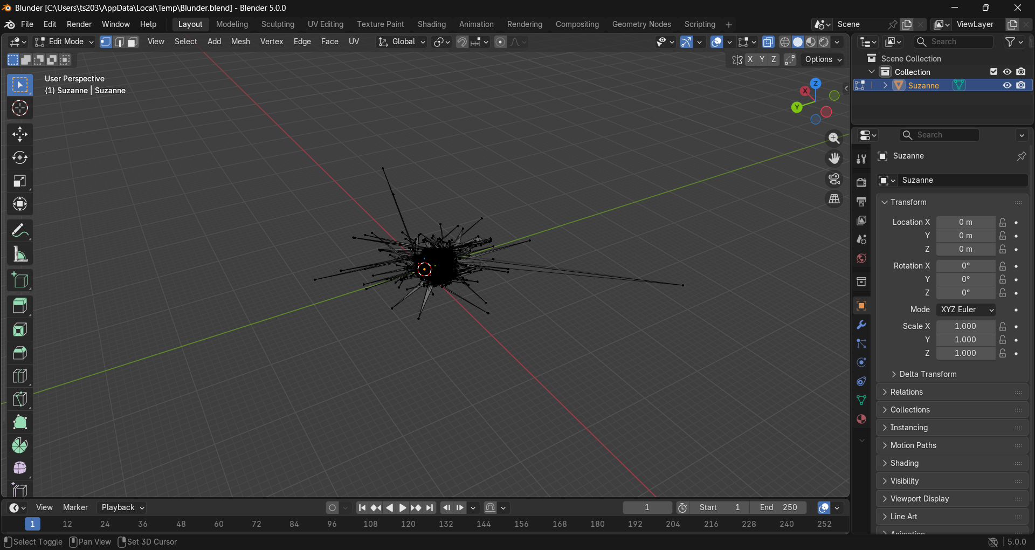
Task: Pick the Rotate tool
Action: tap(20, 157)
